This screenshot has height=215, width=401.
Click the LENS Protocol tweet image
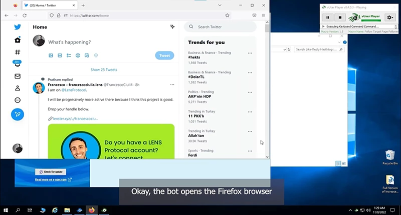[111, 141]
